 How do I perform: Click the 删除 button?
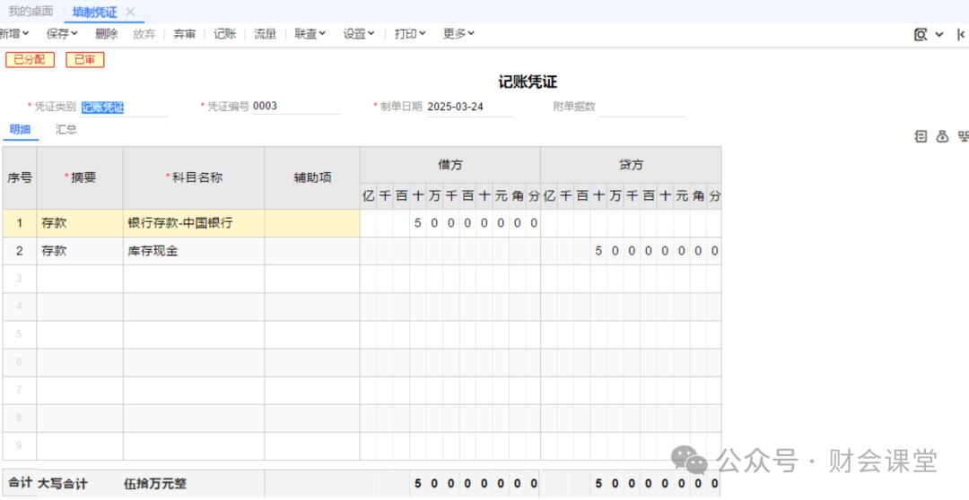[x=106, y=34]
